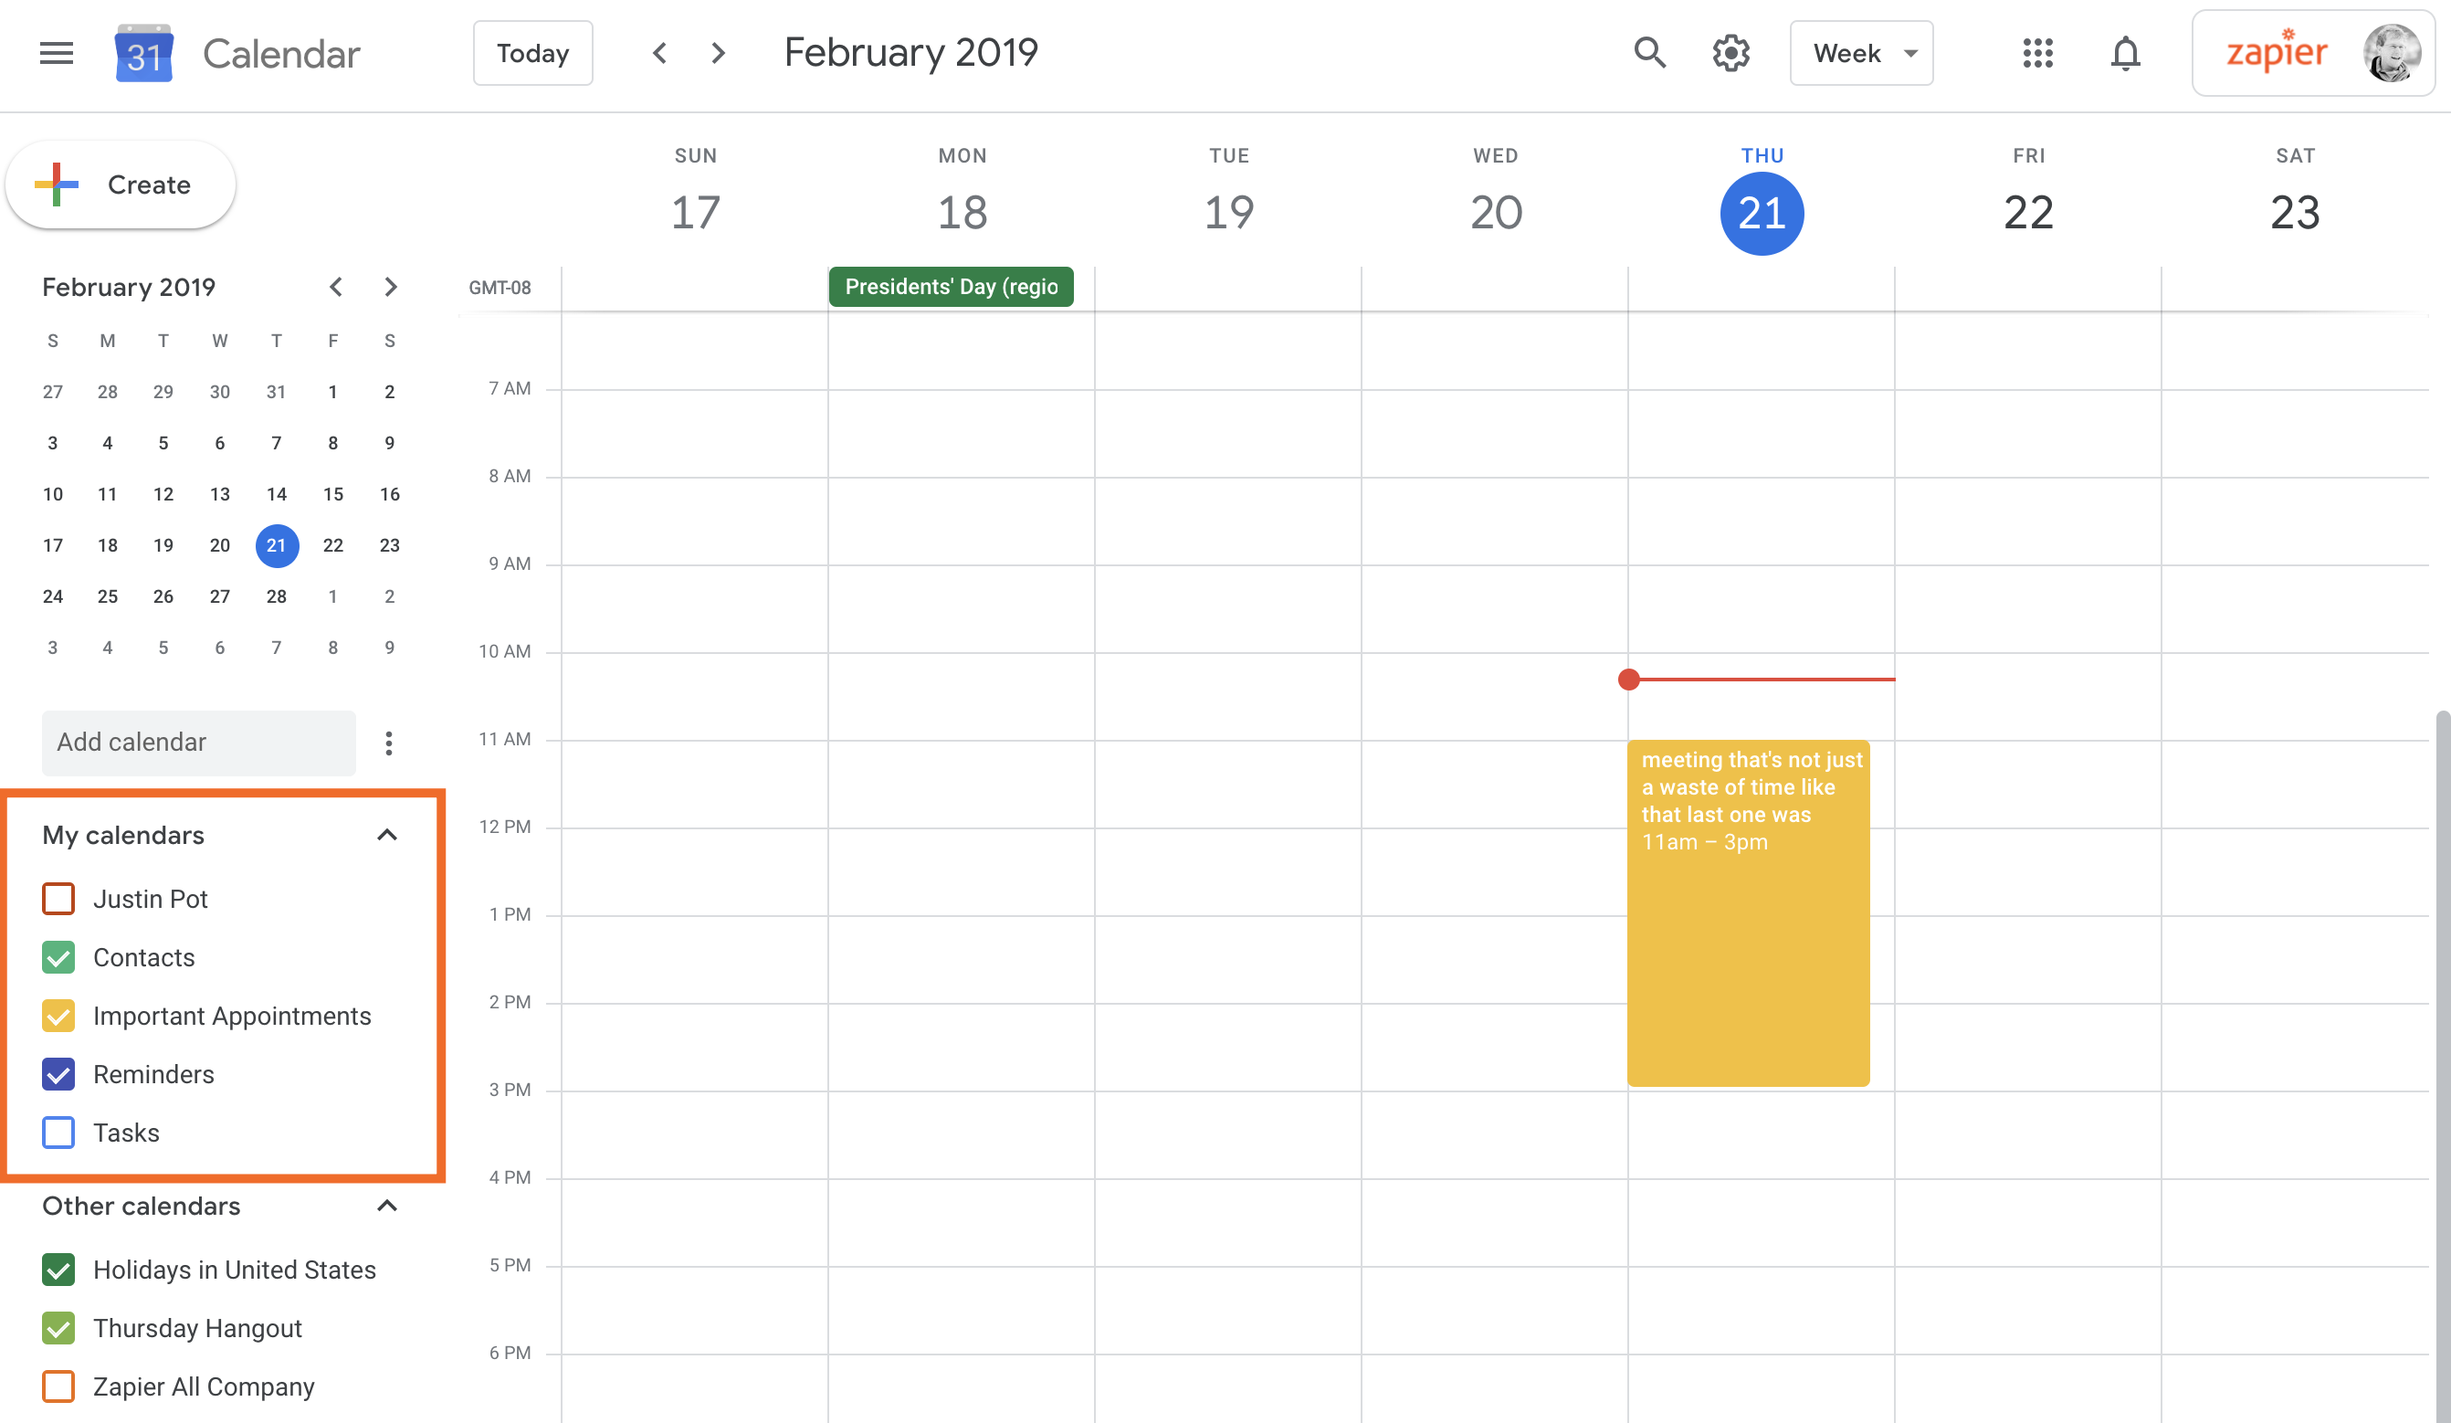Expand the Week view dropdown selector
The height and width of the screenshot is (1423, 2451).
pyautogui.click(x=1862, y=52)
